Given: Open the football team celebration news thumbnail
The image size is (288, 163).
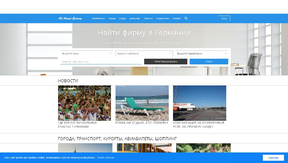Looking at the screenshot, I should pyautogui.click(x=84, y=103).
